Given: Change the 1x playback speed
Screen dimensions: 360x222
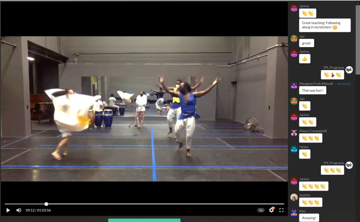Looking at the screenshot, I should [261, 210].
